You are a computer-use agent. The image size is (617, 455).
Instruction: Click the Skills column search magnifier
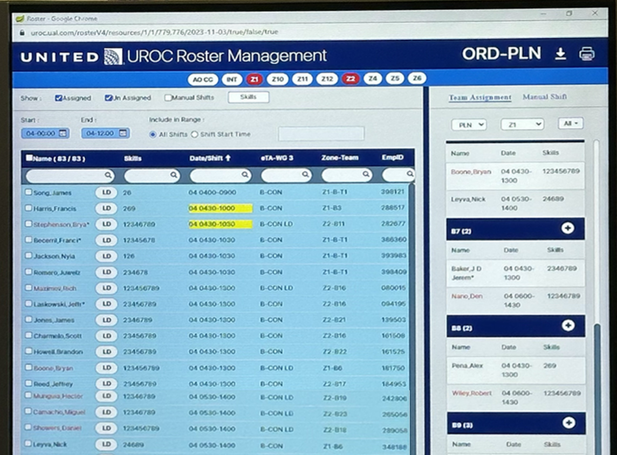174,175
